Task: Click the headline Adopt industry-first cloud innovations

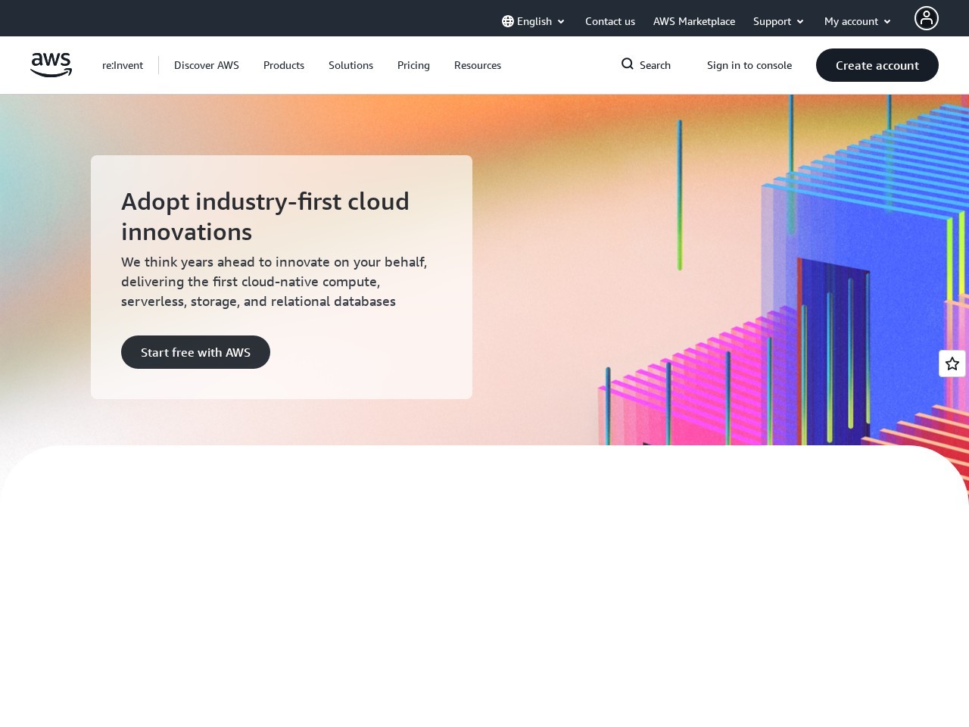Action: tap(265, 217)
